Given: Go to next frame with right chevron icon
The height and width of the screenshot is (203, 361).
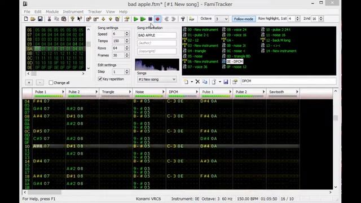Looking at the screenshot, I should (x=174, y=19).
